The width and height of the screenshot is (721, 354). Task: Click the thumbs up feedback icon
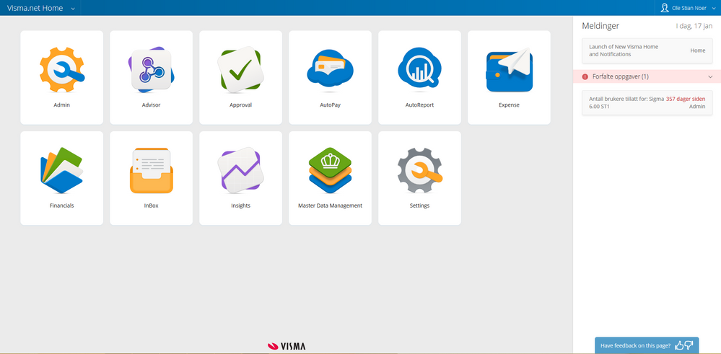click(x=679, y=345)
